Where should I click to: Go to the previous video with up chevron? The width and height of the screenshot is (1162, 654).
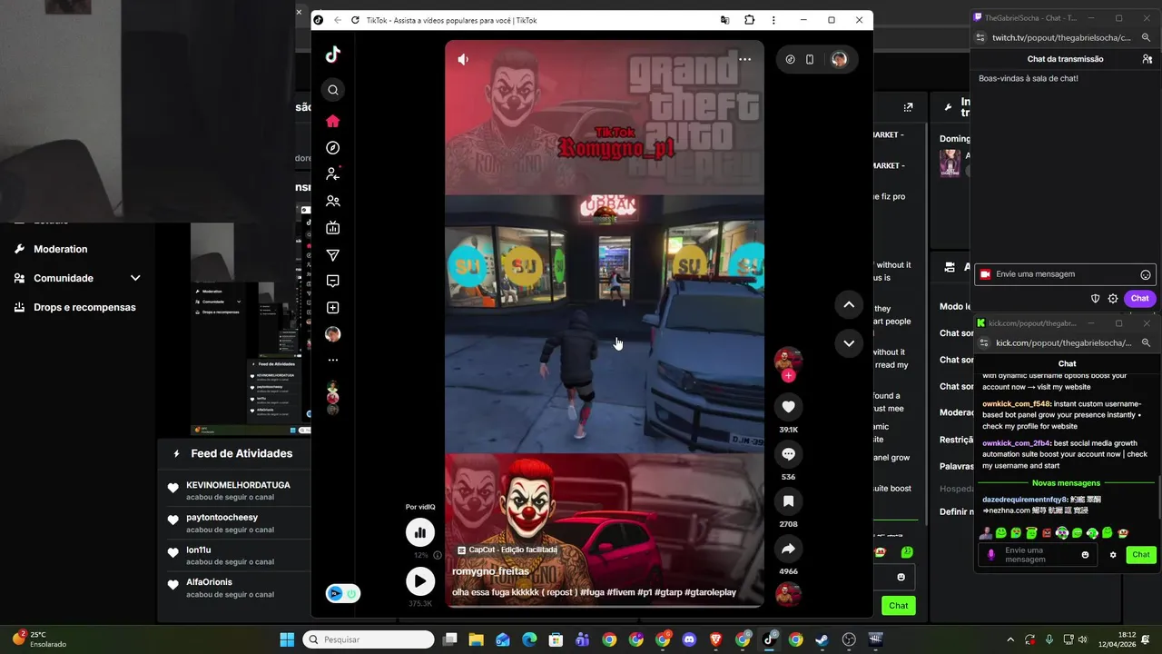(848, 305)
